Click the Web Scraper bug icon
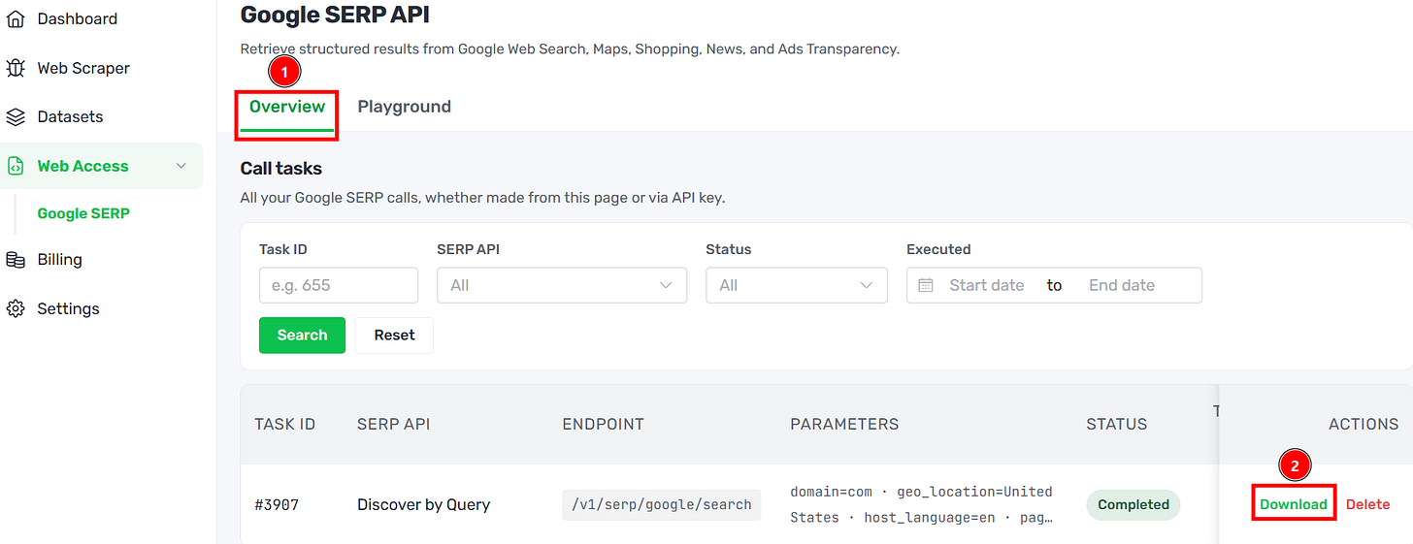The height and width of the screenshot is (544, 1413). click(x=16, y=68)
